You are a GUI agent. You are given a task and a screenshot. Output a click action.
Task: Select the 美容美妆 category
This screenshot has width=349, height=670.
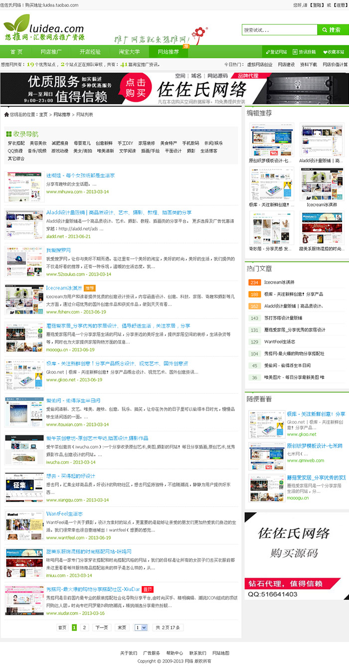click(x=38, y=143)
